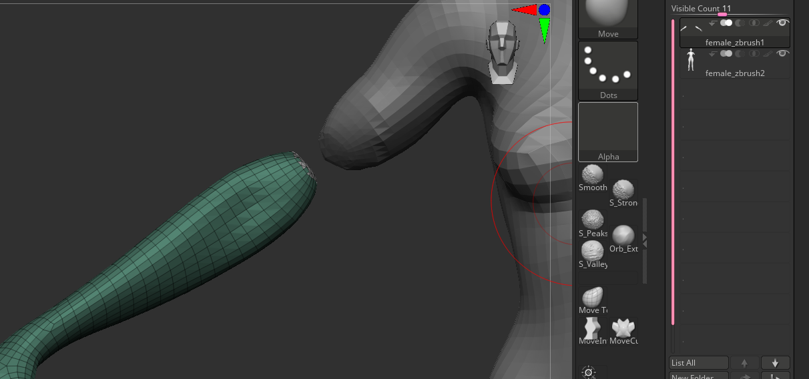Create a New Folder for subtools
The height and width of the screenshot is (379, 809).
coord(698,376)
